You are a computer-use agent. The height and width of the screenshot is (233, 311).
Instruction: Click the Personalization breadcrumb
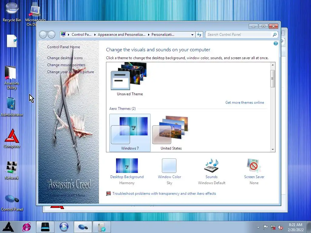[163, 35]
